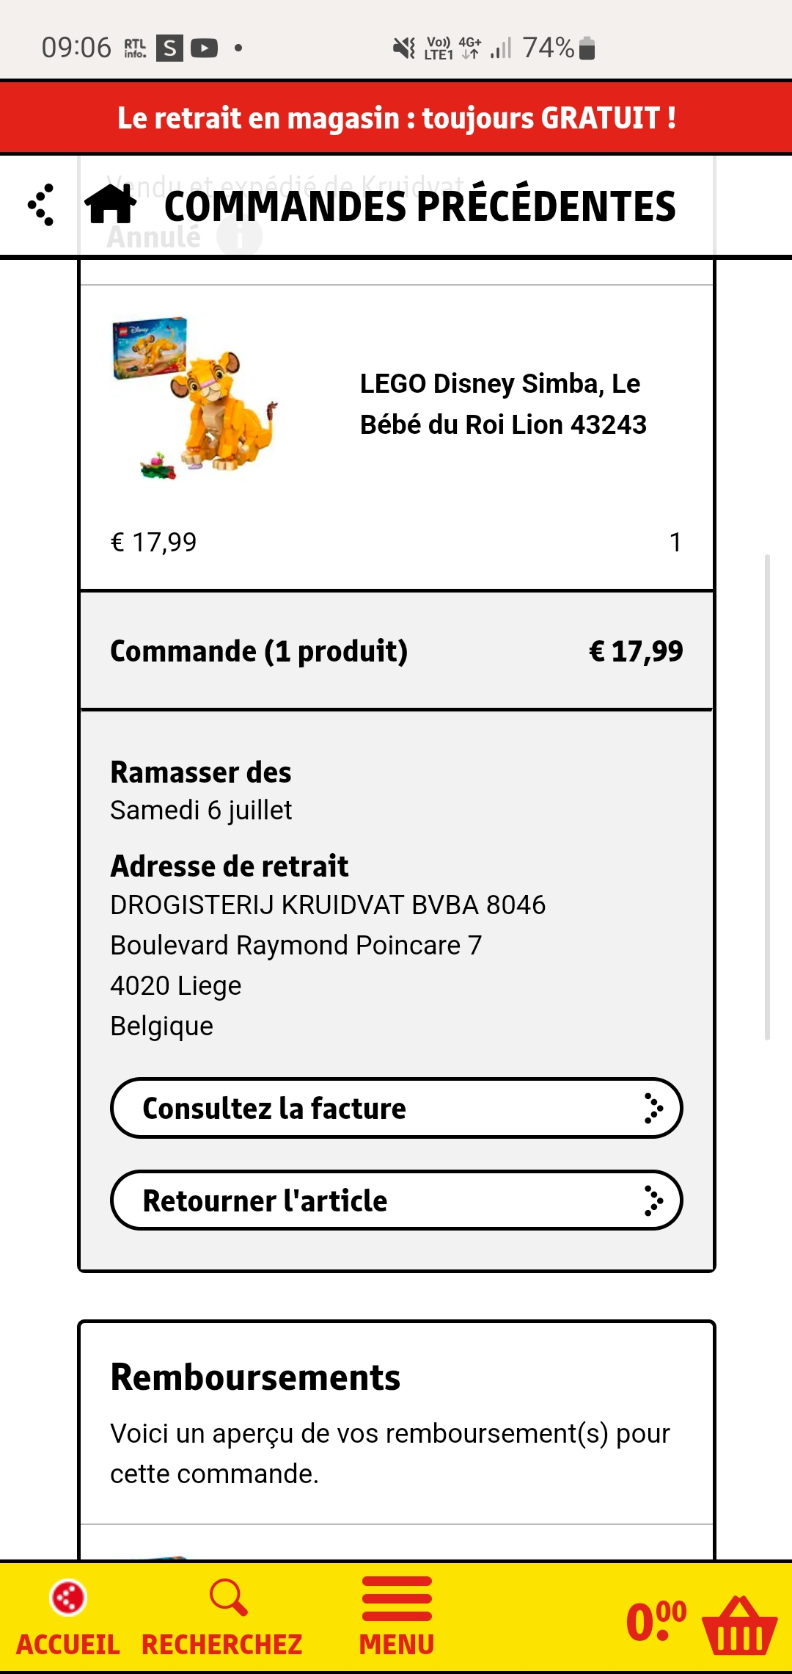The height and width of the screenshot is (1674, 792).
Task: Tap the arrow icon on Consultez la facture
Action: click(652, 1108)
